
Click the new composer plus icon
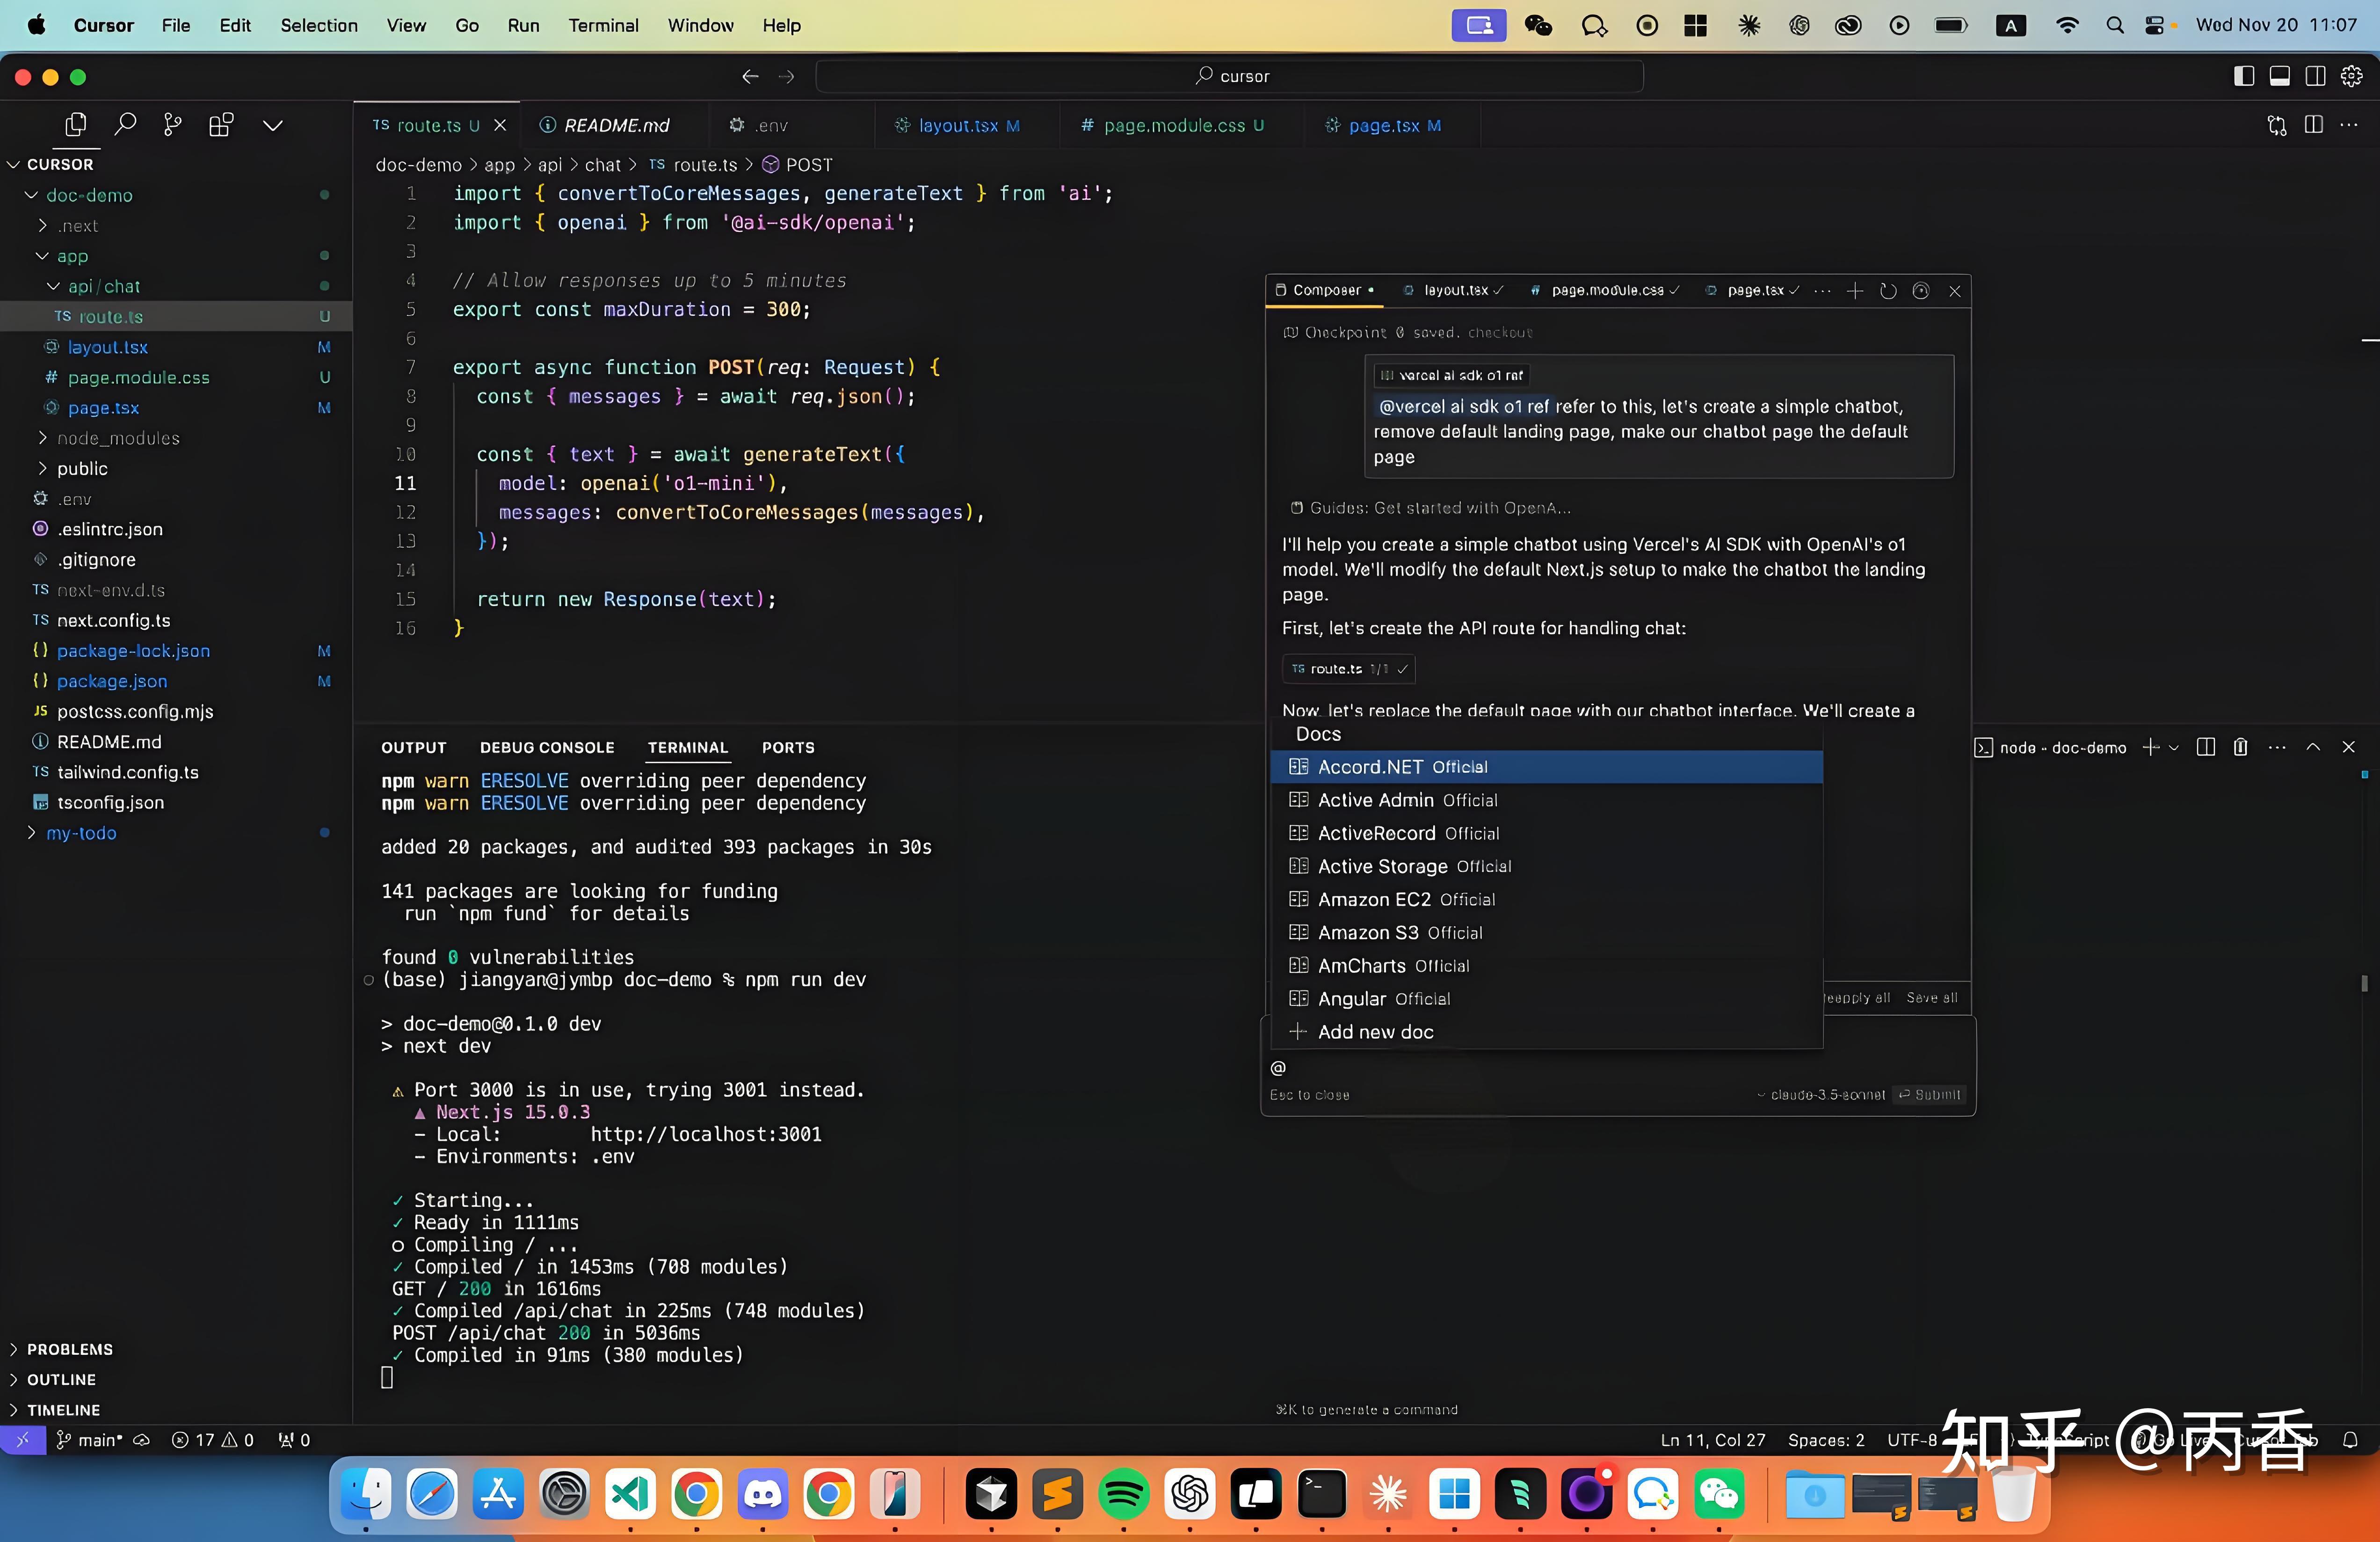pos(1855,291)
